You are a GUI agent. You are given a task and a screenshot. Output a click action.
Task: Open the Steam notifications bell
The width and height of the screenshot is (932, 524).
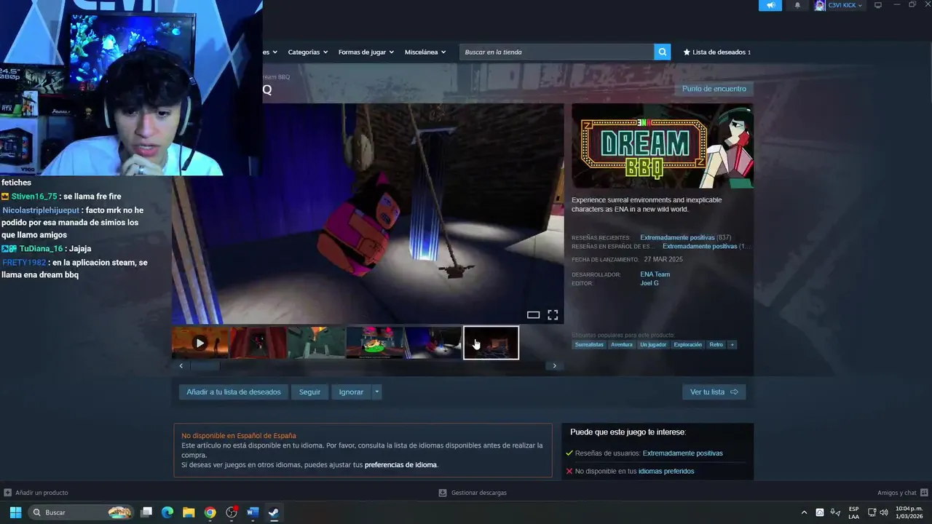(x=797, y=5)
